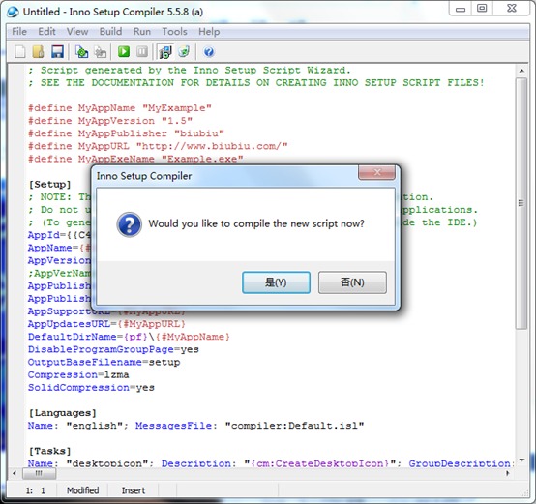Click the horizontal scrollbar right arrow
536x504 pixels.
coord(508,473)
